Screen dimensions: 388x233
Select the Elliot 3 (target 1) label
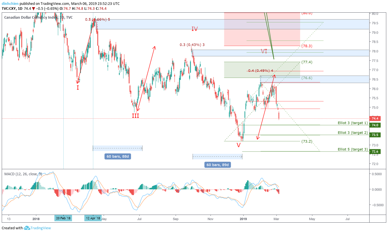[x=353, y=123]
